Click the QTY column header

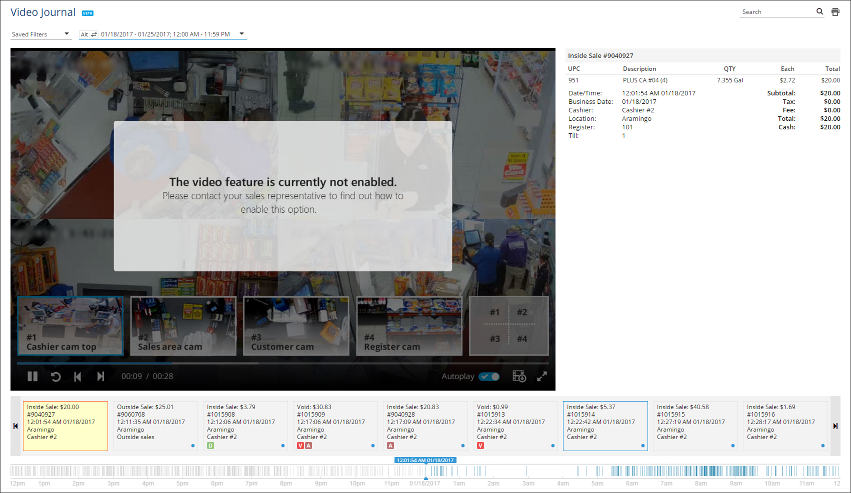729,69
